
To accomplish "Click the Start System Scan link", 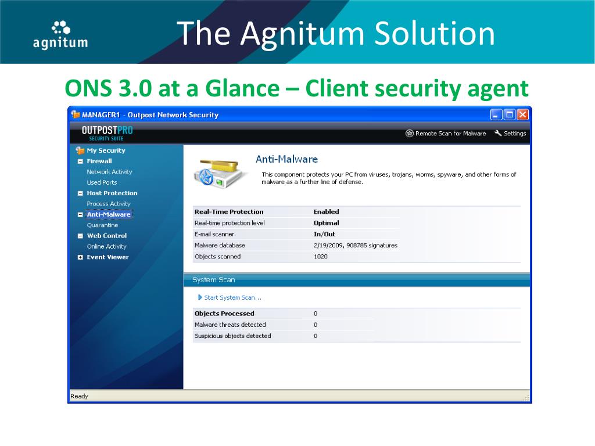I will (232, 297).
